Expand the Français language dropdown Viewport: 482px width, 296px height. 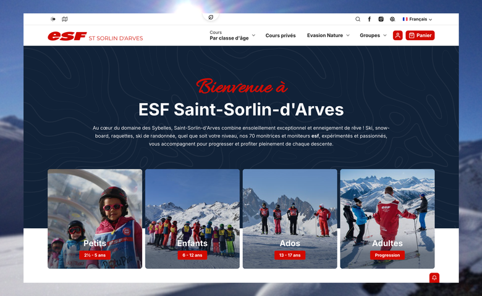click(x=418, y=19)
